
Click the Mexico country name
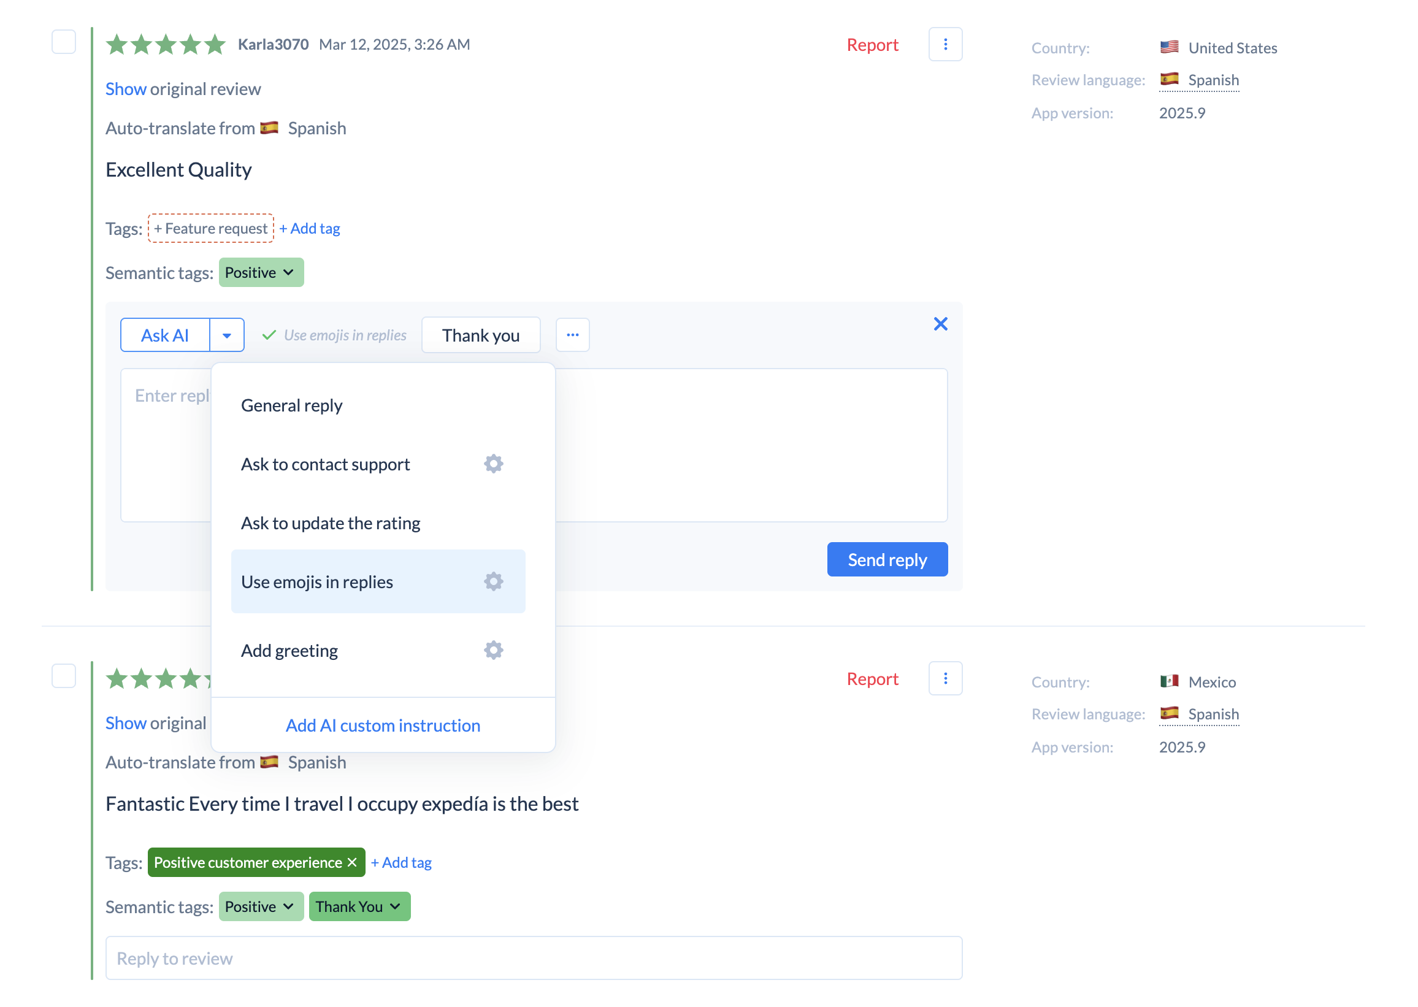[x=1212, y=682]
